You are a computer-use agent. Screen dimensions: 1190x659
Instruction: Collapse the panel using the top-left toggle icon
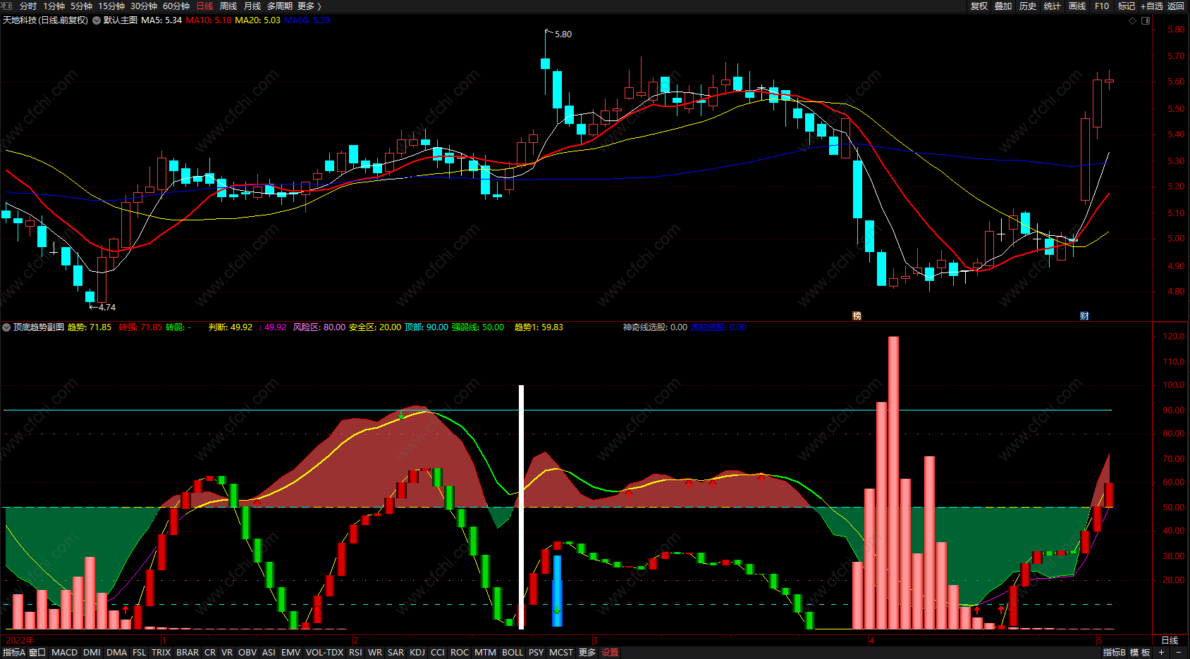[7, 6]
